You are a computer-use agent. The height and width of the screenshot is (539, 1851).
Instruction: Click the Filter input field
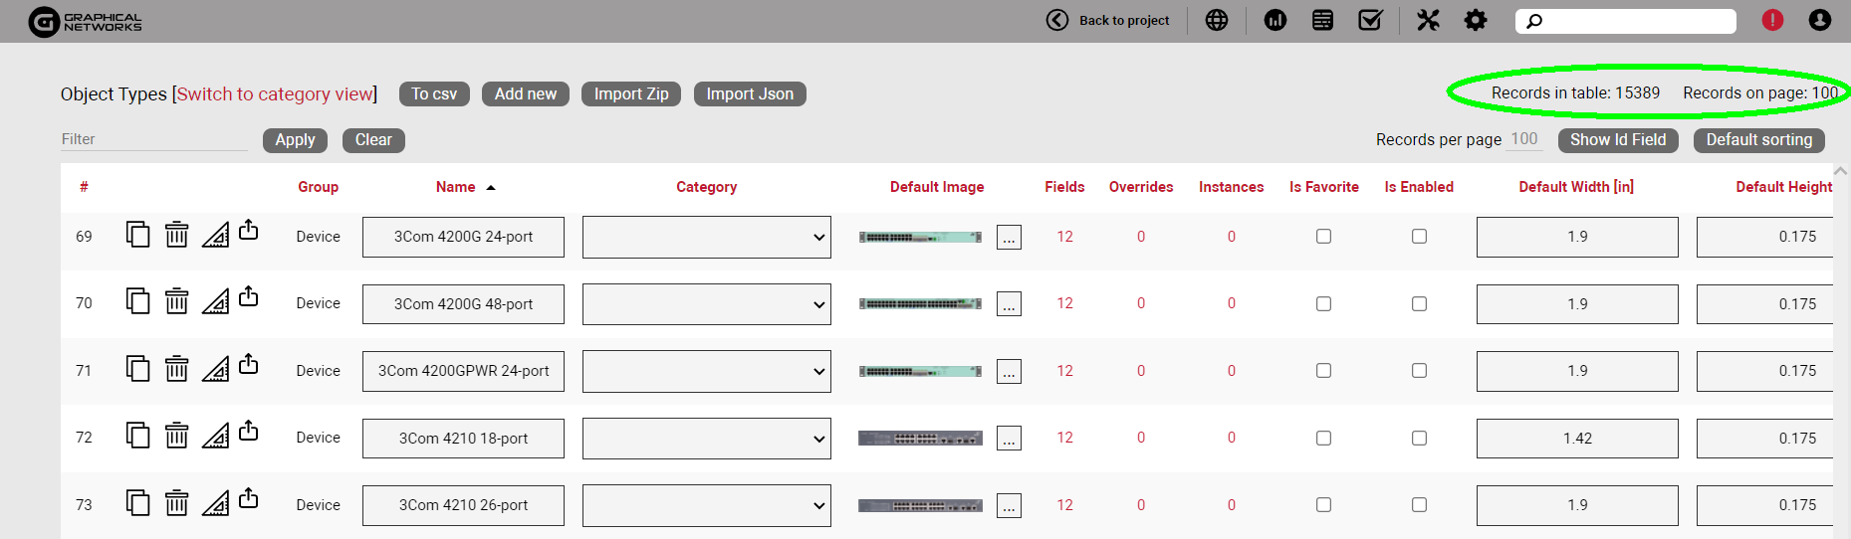[154, 139]
